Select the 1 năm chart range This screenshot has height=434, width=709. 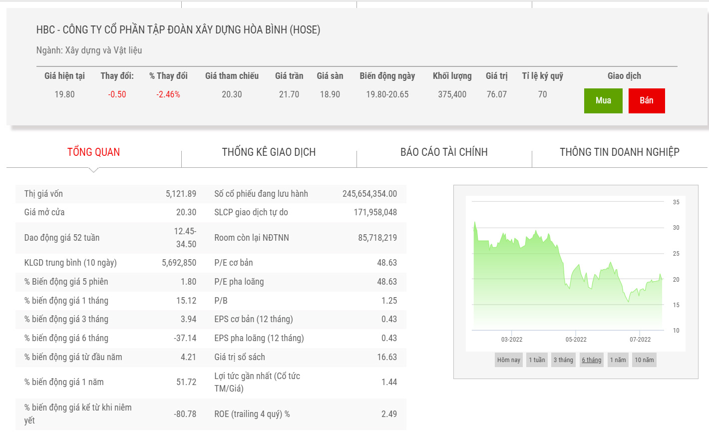pyautogui.click(x=618, y=360)
